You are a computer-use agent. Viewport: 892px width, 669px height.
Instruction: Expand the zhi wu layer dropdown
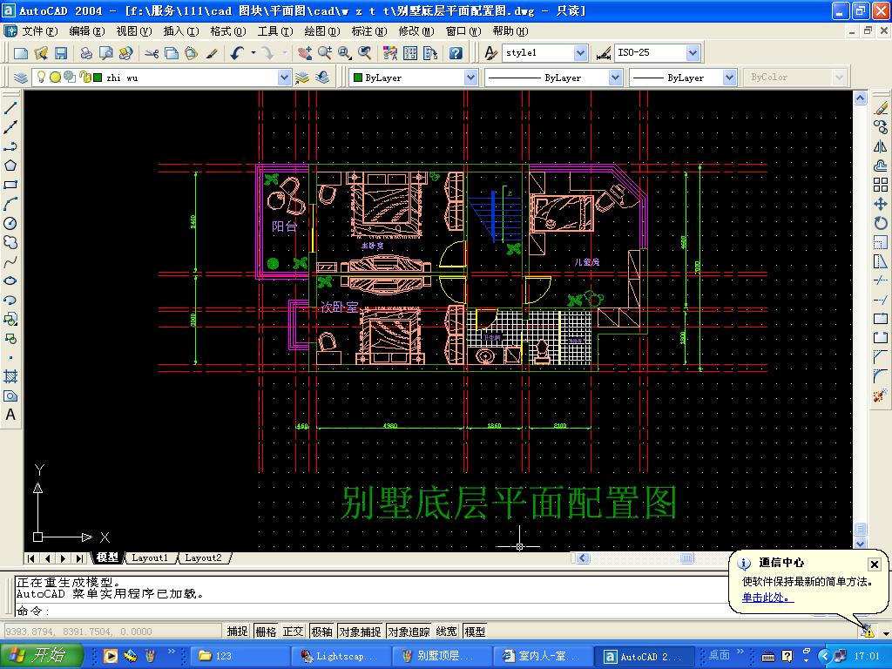pyautogui.click(x=284, y=78)
